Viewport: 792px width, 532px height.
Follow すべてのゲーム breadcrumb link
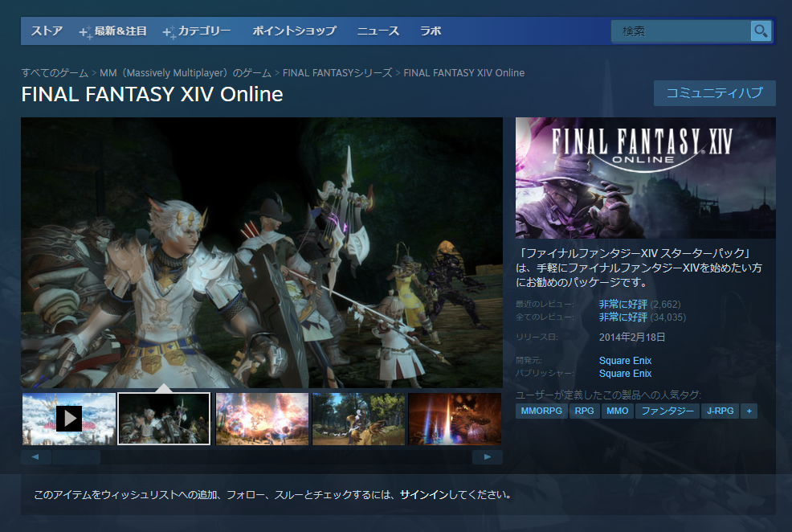(55, 73)
